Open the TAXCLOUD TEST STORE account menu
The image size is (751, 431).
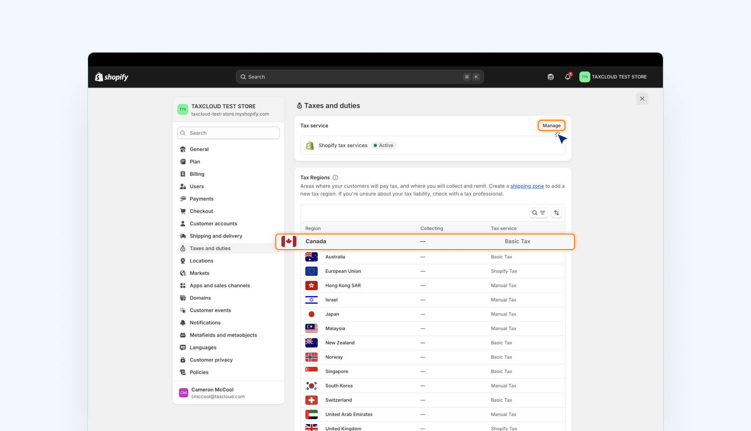pyautogui.click(x=613, y=77)
